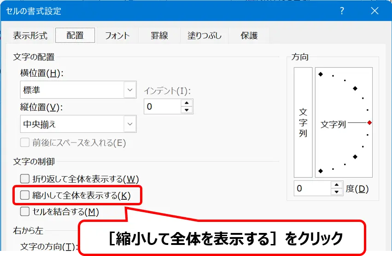The width and height of the screenshot is (392, 256).
Task: Click the 度(D) label
Action: (x=357, y=189)
